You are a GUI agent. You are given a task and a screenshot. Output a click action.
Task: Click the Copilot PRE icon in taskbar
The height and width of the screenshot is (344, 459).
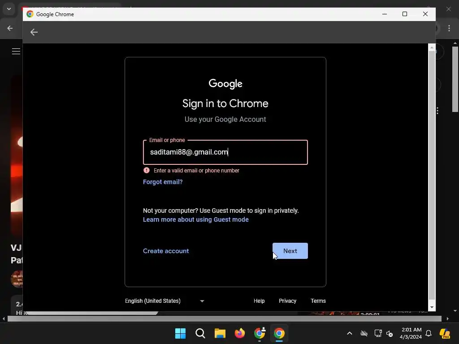(445, 333)
